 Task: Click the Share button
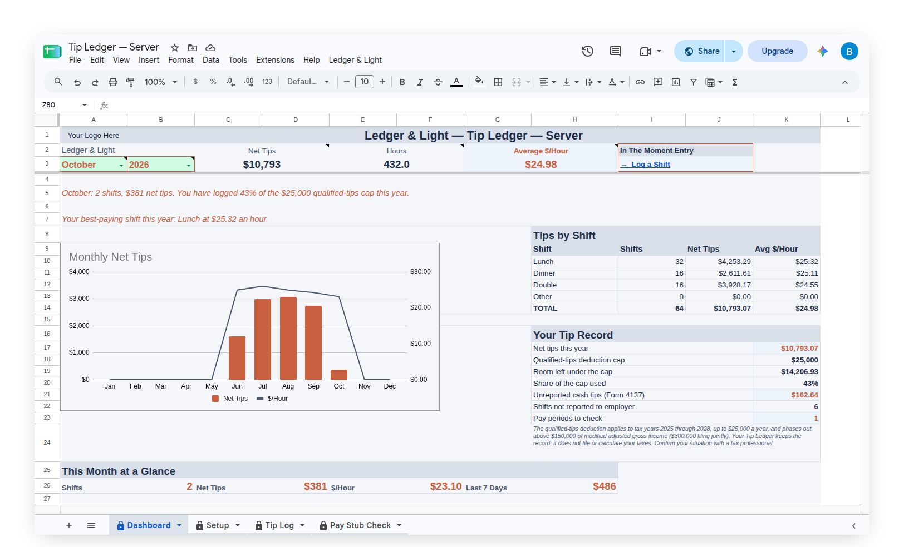click(700, 51)
